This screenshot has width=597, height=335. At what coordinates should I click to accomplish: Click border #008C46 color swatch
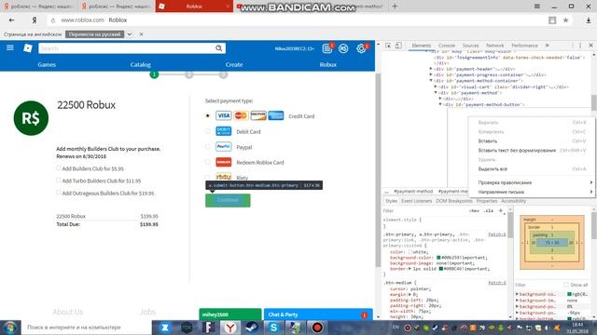click(x=441, y=269)
